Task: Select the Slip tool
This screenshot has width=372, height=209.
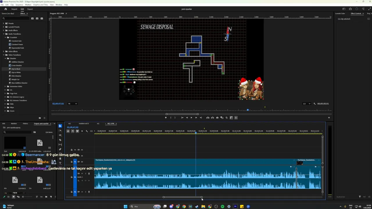Action: tap(60, 145)
